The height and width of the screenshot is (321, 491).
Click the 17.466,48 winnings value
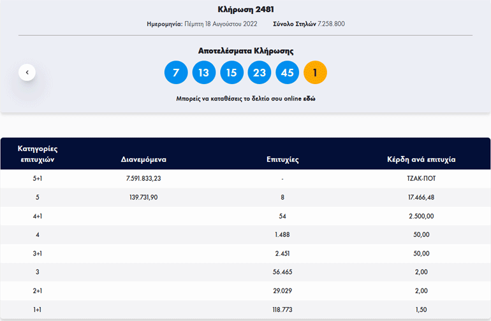421,197
